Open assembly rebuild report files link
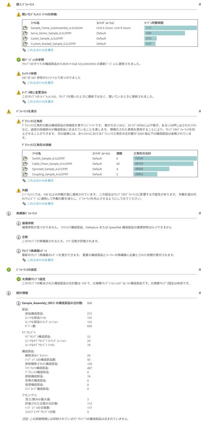The image size is (201, 423). [40, 260]
